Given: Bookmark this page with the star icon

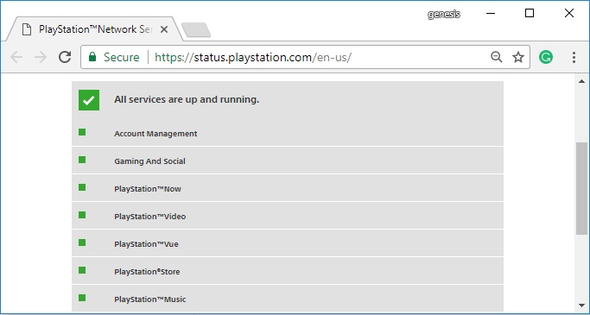Looking at the screenshot, I should click(x=518, y=57).
